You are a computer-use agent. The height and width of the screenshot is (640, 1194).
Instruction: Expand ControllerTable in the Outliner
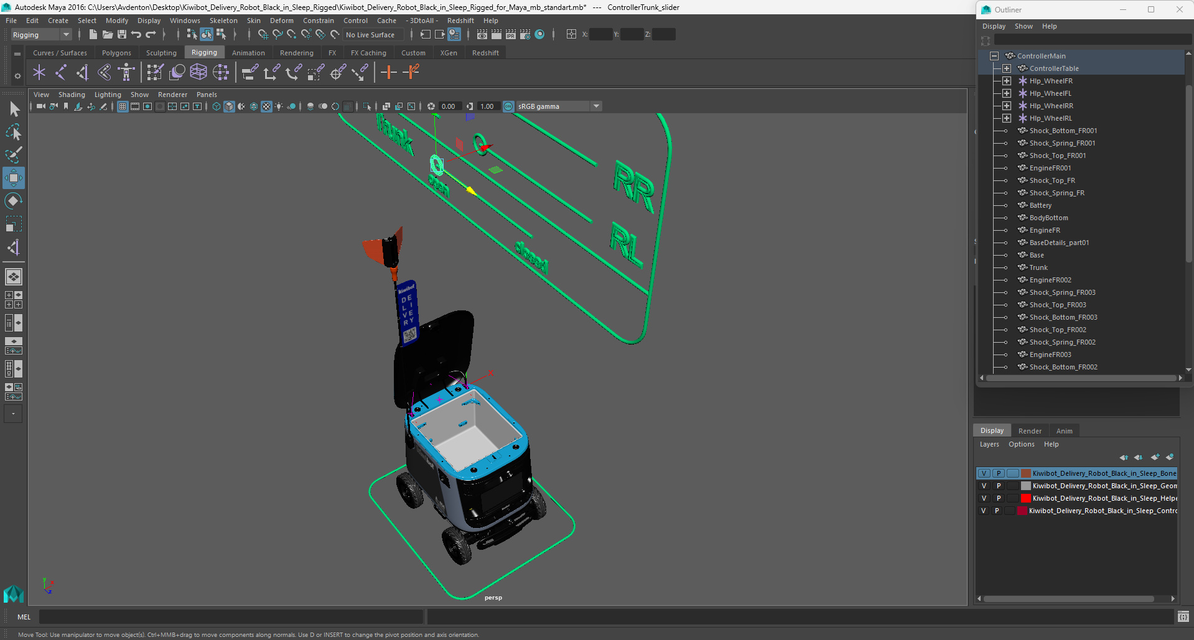(x=1007, y=68)
